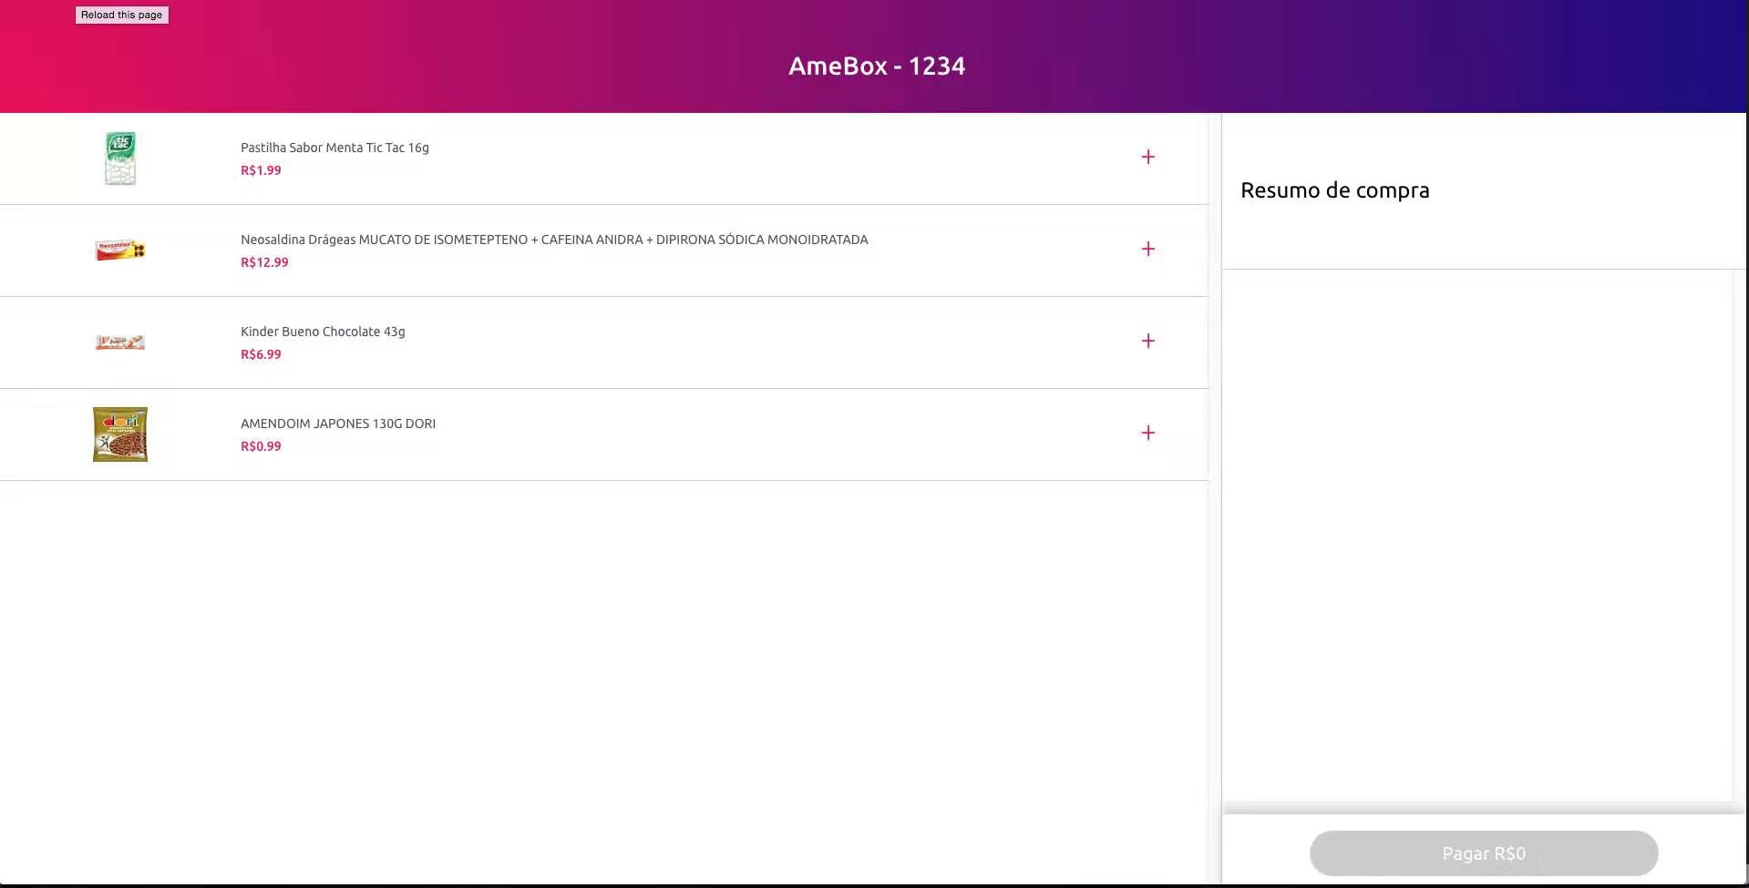Click the R$0.99 price
This screenshot has height=888, width=1749.
coord(261,446)
